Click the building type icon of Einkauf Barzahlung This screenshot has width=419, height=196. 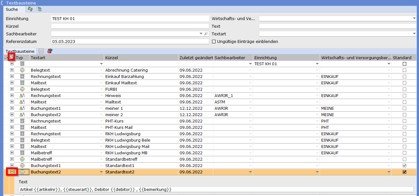click(x=22, y=76)
